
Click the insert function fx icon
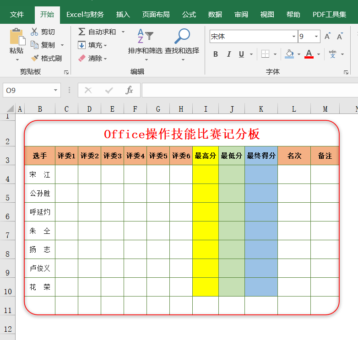[x=130, y=90]
